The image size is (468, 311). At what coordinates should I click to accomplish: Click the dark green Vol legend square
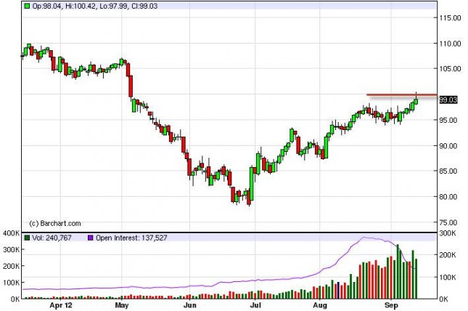[x=27, y=238]
